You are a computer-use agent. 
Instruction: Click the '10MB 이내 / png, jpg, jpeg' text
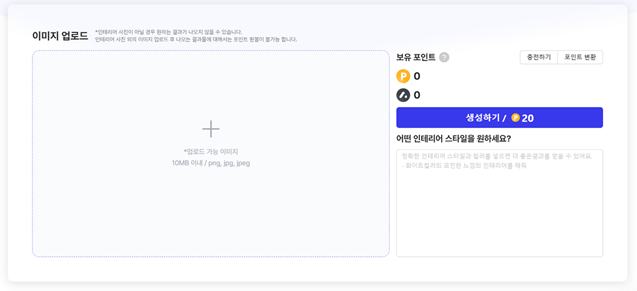pos(211,163)
